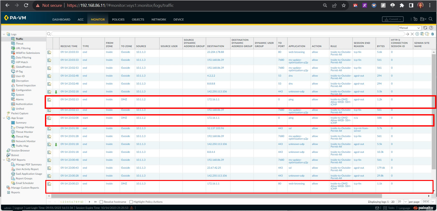Click the header search magnifier icon
437x211 pixels.
click(431, 19)
